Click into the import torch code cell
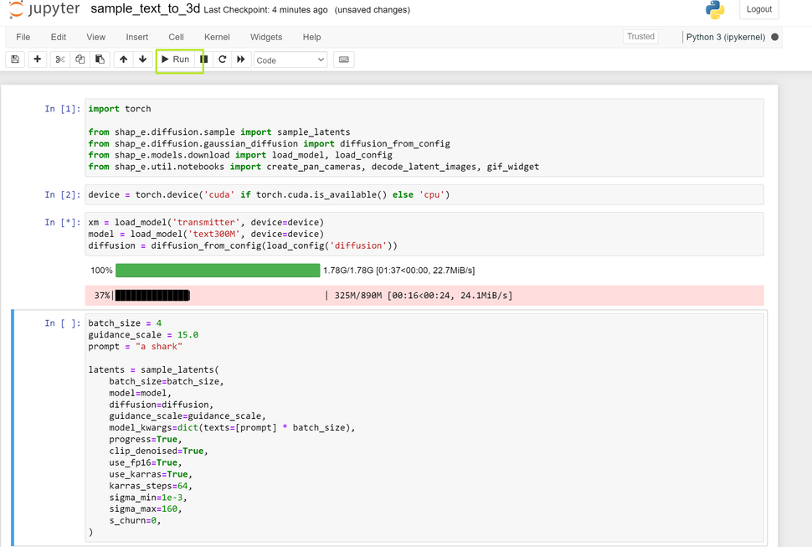This screenshot has height=547, width=812. pos(424,137)
